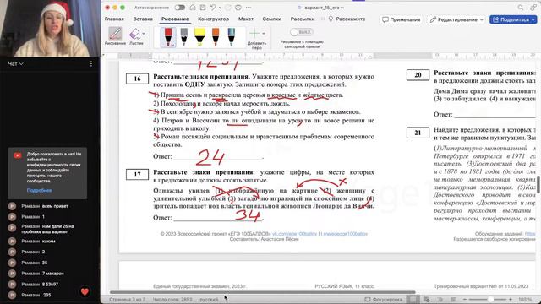Open the Undo history dropdown arrow
The width and height of the screenshot is (541, 304).
(x=220, y=8)
